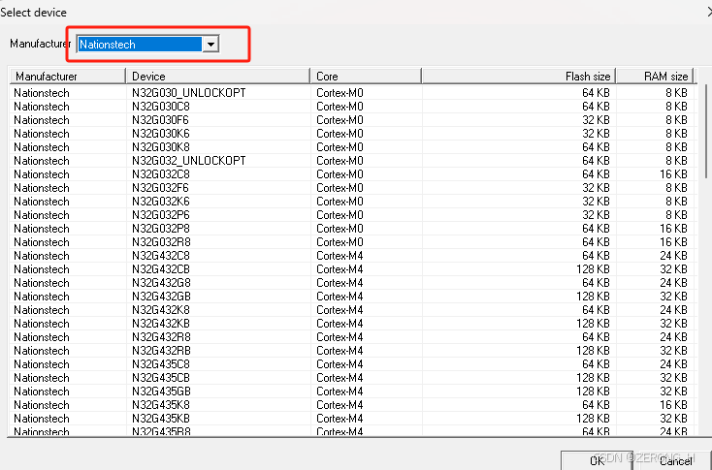
Task: Sort by Core column header
Action: pyautogui.click(x=366, y=77)
